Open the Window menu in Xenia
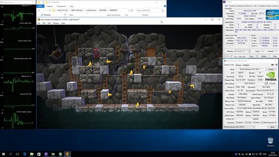The height and width of the screenshot is (157, 279). pyautogui.click(x=56, y=23)
